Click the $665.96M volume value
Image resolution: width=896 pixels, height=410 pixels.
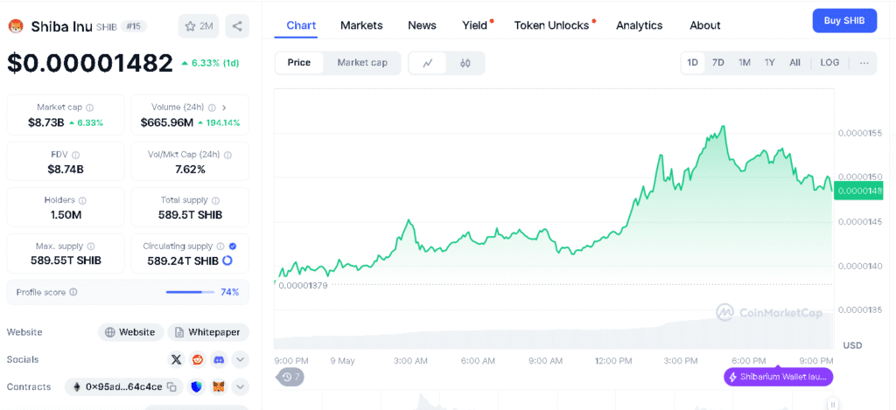167,122
